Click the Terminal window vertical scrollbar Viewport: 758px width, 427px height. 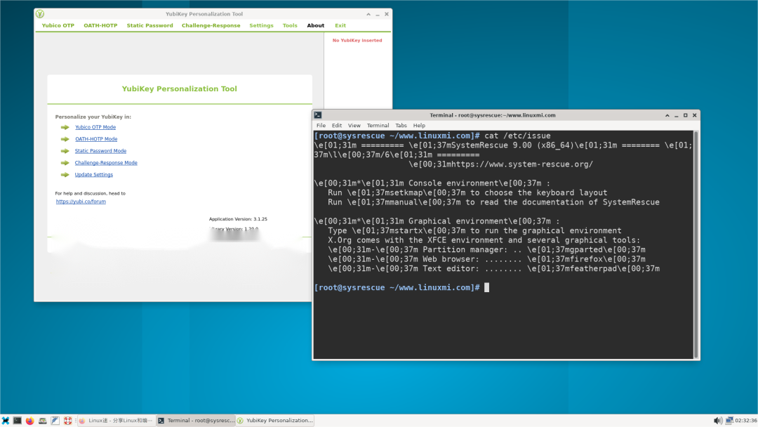tap(696, 244)
